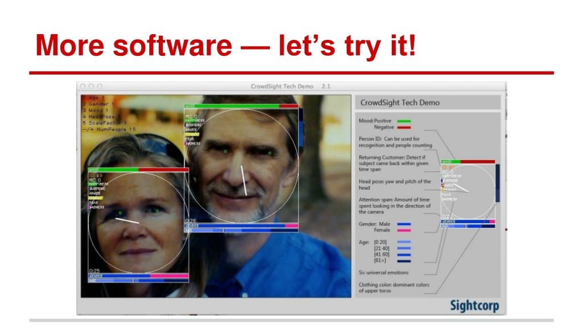The height and width of the screenshot is (328, 583).
Task: Click the blue Male gender legend swatch
Action: coord(404,224)
